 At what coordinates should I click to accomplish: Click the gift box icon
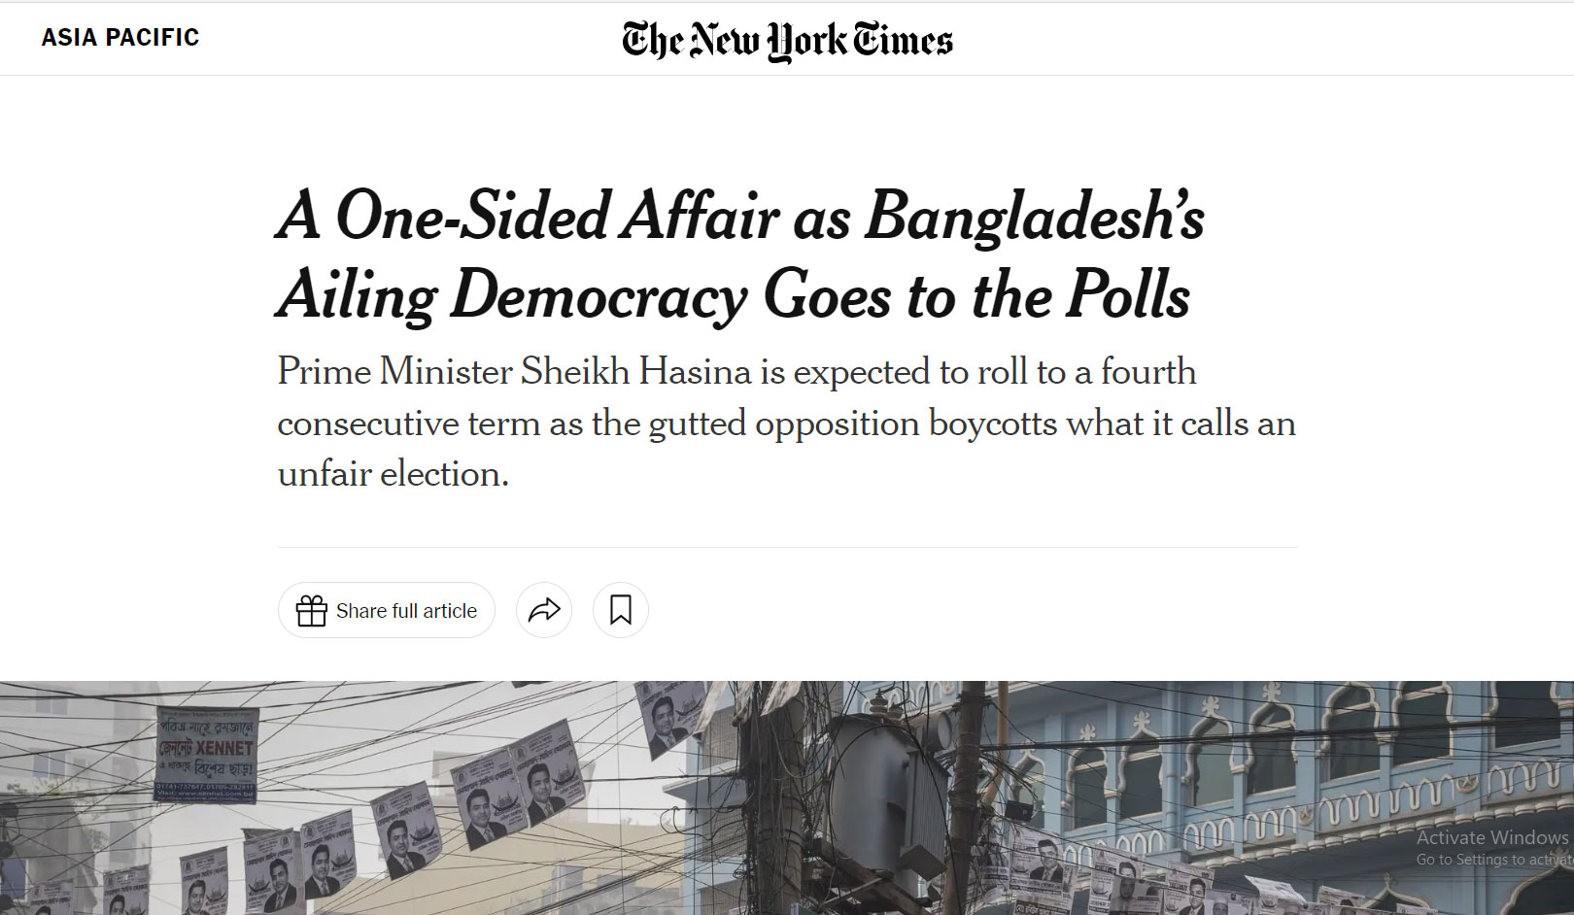click(312, 611)
